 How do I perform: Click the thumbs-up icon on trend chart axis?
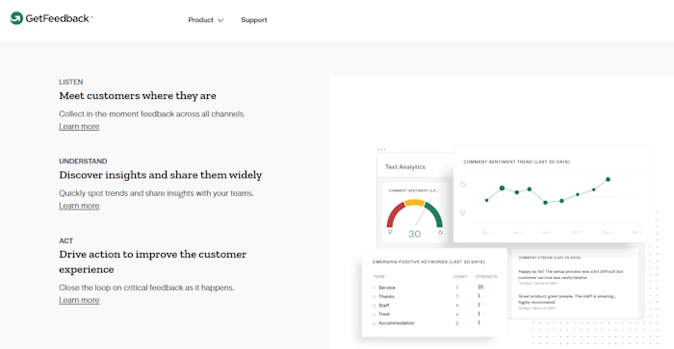[x=462, y=184]
